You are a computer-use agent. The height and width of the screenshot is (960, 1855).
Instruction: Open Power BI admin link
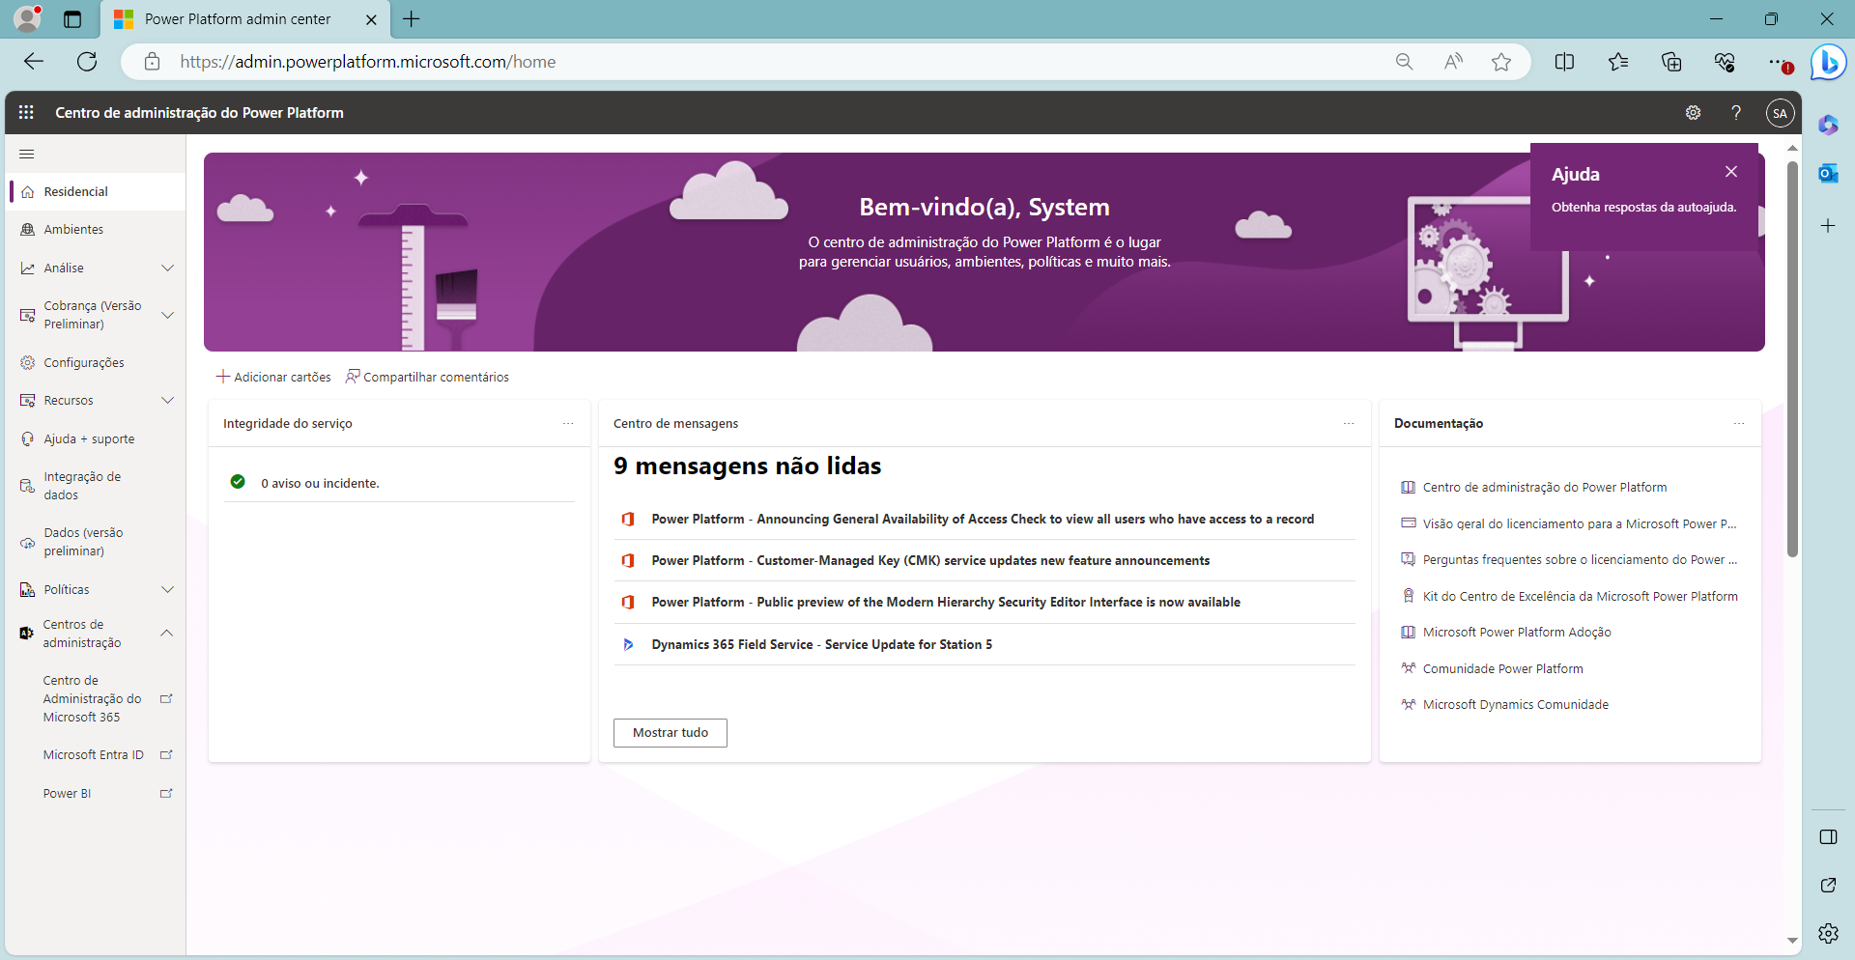point(97,794)
